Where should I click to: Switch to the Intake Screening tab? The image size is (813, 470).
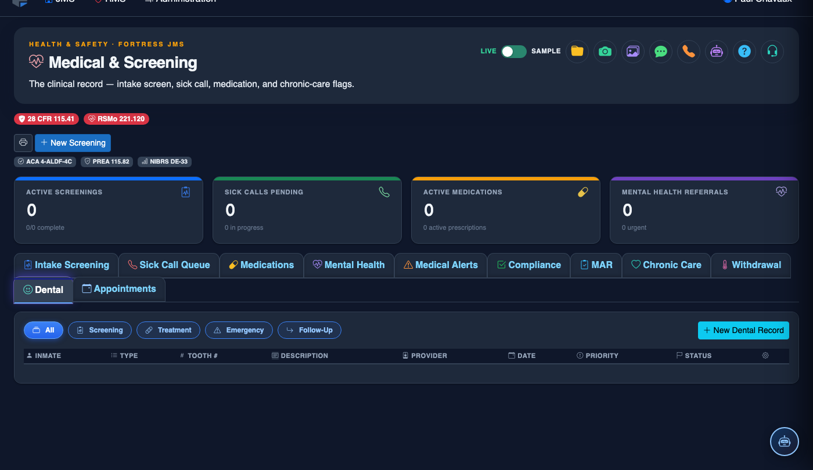click(x=66, y=265)
